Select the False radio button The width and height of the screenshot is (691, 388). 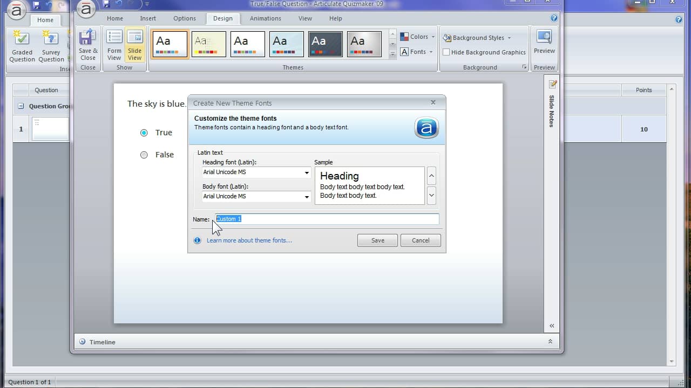coord(144,155)
